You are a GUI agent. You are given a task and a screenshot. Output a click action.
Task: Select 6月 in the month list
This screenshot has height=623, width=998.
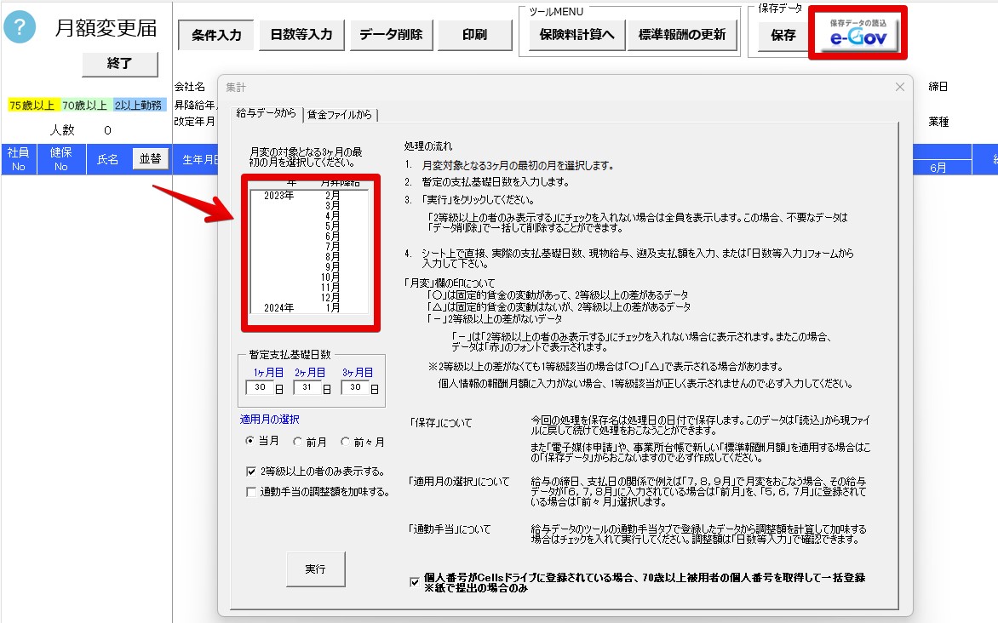pyautogui.click(x=309, y=236)
